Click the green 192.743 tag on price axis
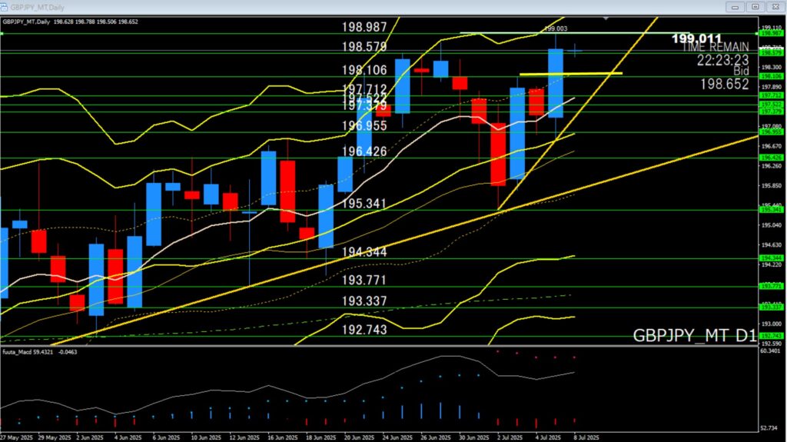 pos(772,336)
